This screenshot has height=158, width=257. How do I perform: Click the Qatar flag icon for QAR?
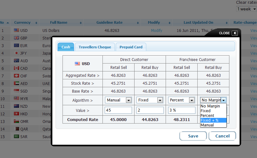[16, 129]
